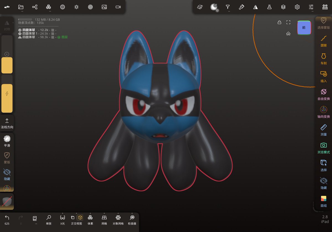Open bottom bar extra options menu
The height and width of the screenshot is (232, 332).
pos(35,220)
